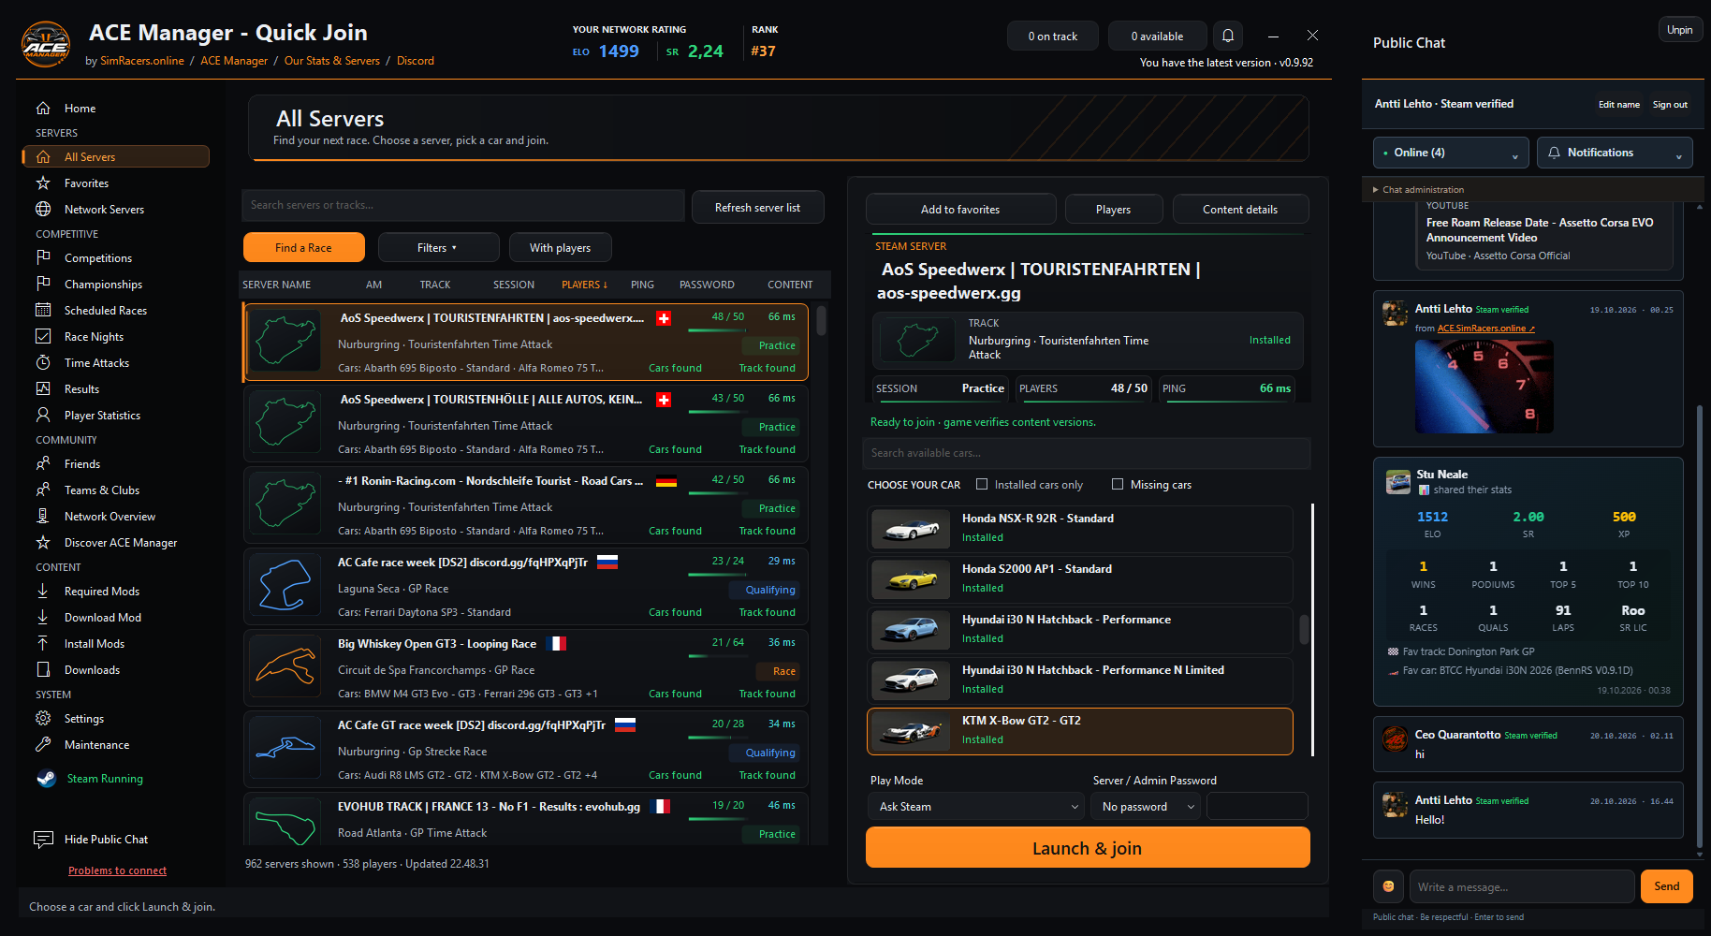Image resolution: width=1711 pixels, height=936 pixels.
Task: Open Championships flag icon
Action: [43, 284]
